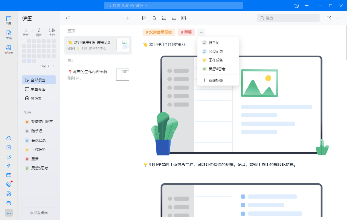Viewport: 347px width, 220px height.
Task: Filter by 欢迎使用便签 tag in sidebar
Action: click(x=39, y=122)
